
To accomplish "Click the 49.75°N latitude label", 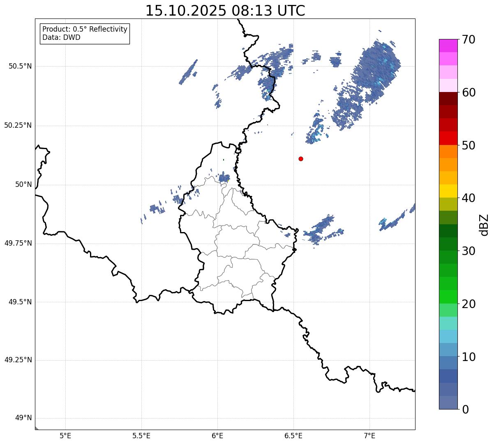I will click(x=18, y=244).
